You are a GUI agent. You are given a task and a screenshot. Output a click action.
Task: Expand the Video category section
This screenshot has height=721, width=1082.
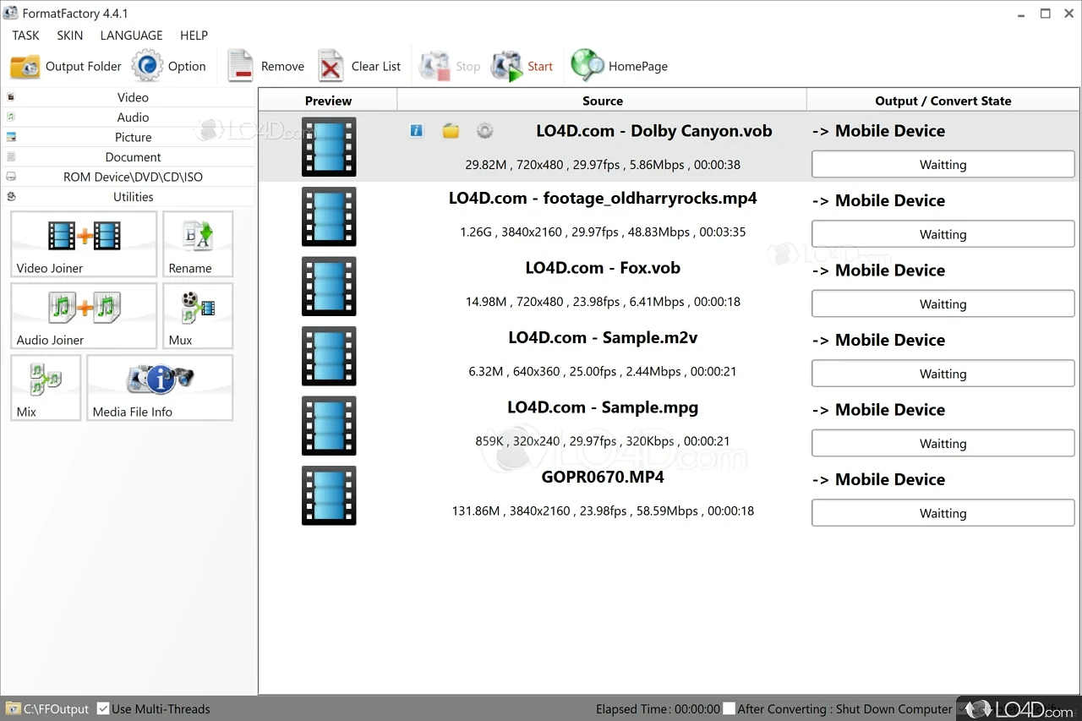pyautogui.click(x=133, y=97)
